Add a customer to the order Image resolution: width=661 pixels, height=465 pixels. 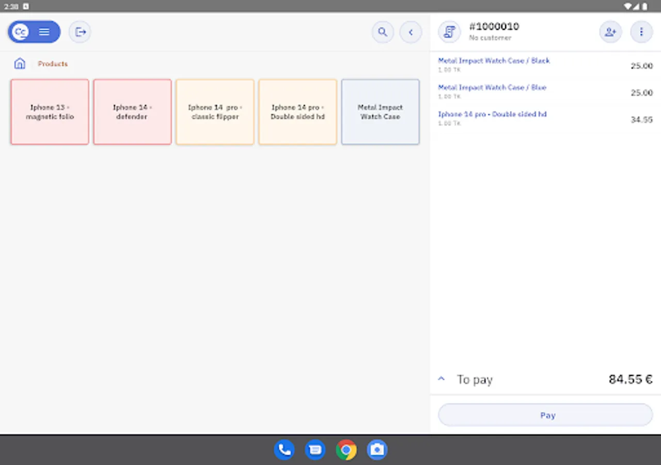[x=610, y=32]
